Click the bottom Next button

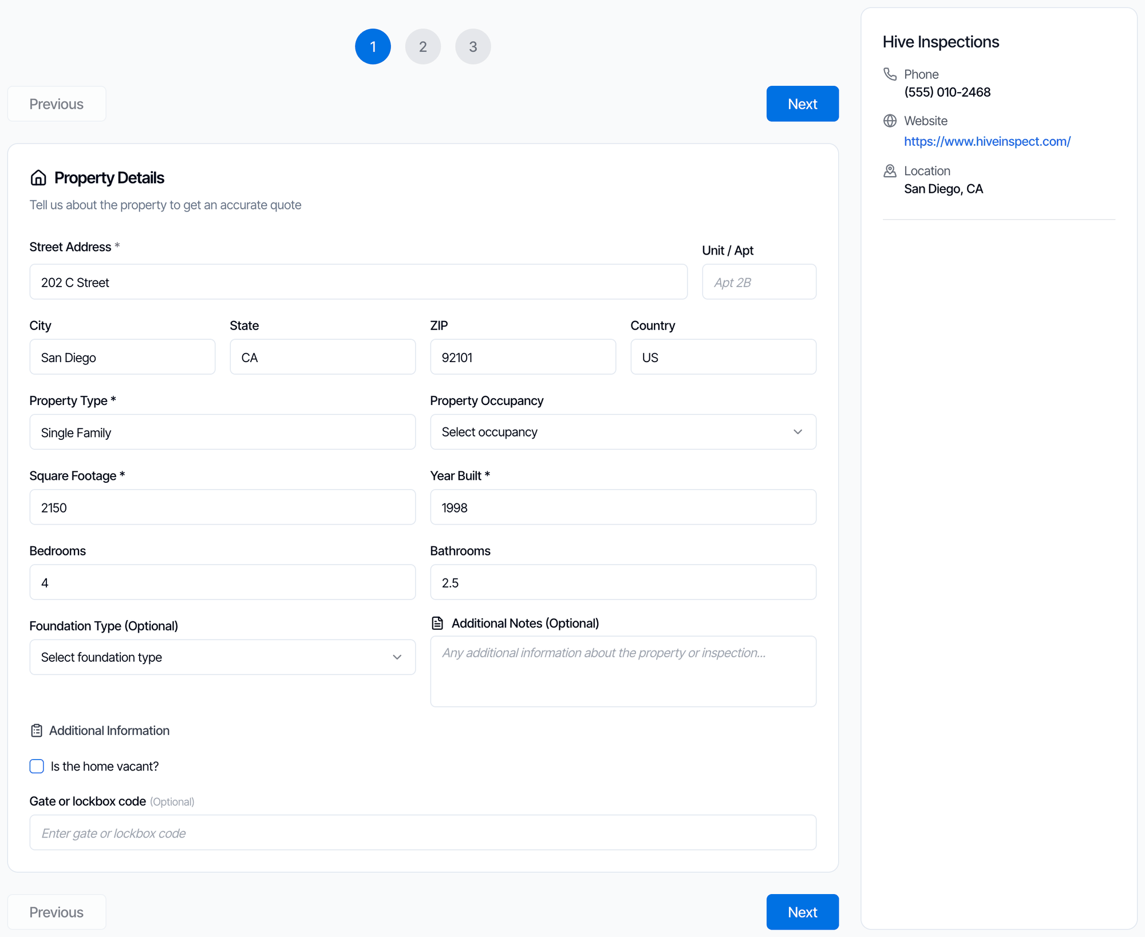(x=803, y=912)
